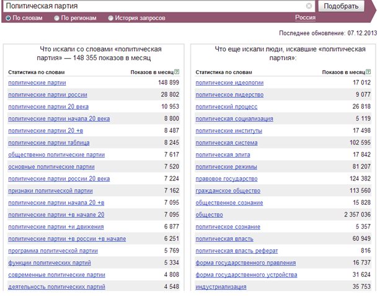Open link 'программа политической партии'
This screenshot has height=296, width=380.
point(53,251)
